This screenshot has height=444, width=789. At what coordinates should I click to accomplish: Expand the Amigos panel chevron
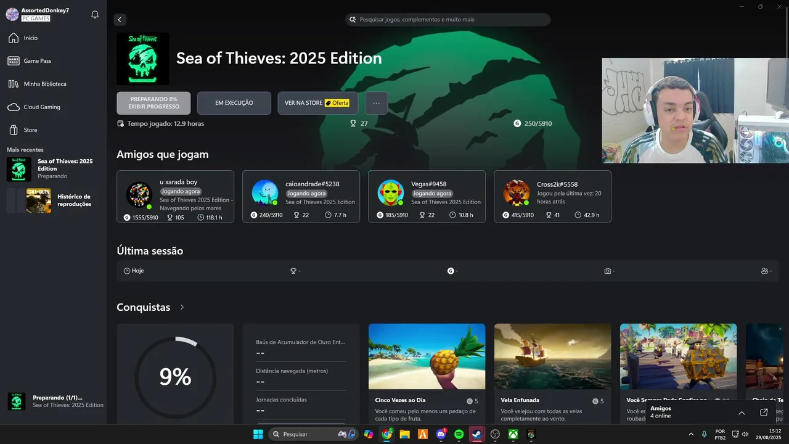tap(742, 413)
